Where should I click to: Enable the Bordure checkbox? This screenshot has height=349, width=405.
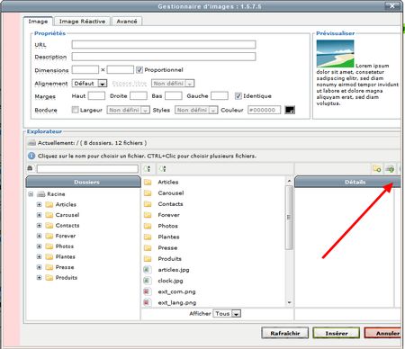[75, 110]
